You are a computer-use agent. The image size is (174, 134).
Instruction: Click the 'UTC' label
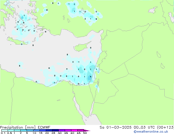click(x=151, y=127)
